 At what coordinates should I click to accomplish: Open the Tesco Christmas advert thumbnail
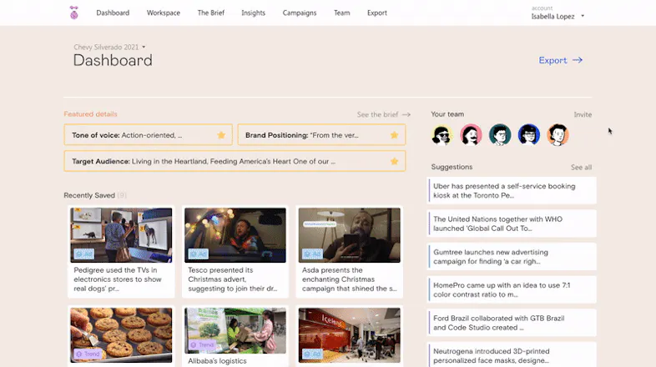[235, 235]
